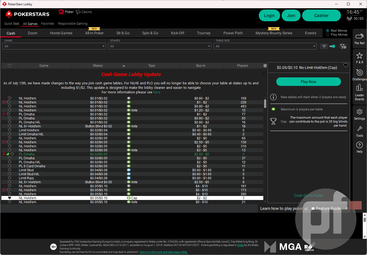Image resolution: width=367 pixels, height=255 pixels.
Task: Click the PokerStars logo
Action: (27, 14)
